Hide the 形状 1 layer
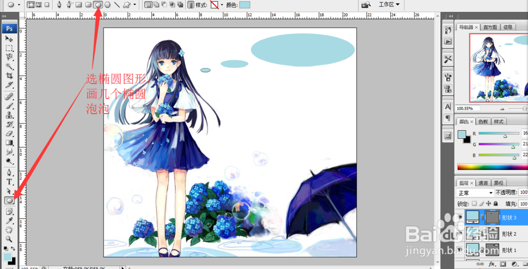The image size is (528, 269). point(460,250)
